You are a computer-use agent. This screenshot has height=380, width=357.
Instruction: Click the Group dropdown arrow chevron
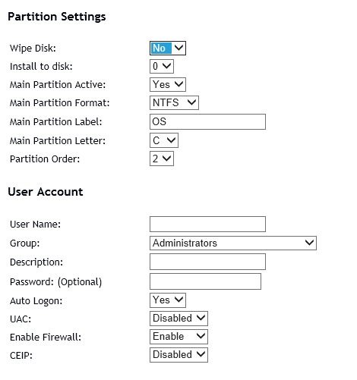(309, 243)
